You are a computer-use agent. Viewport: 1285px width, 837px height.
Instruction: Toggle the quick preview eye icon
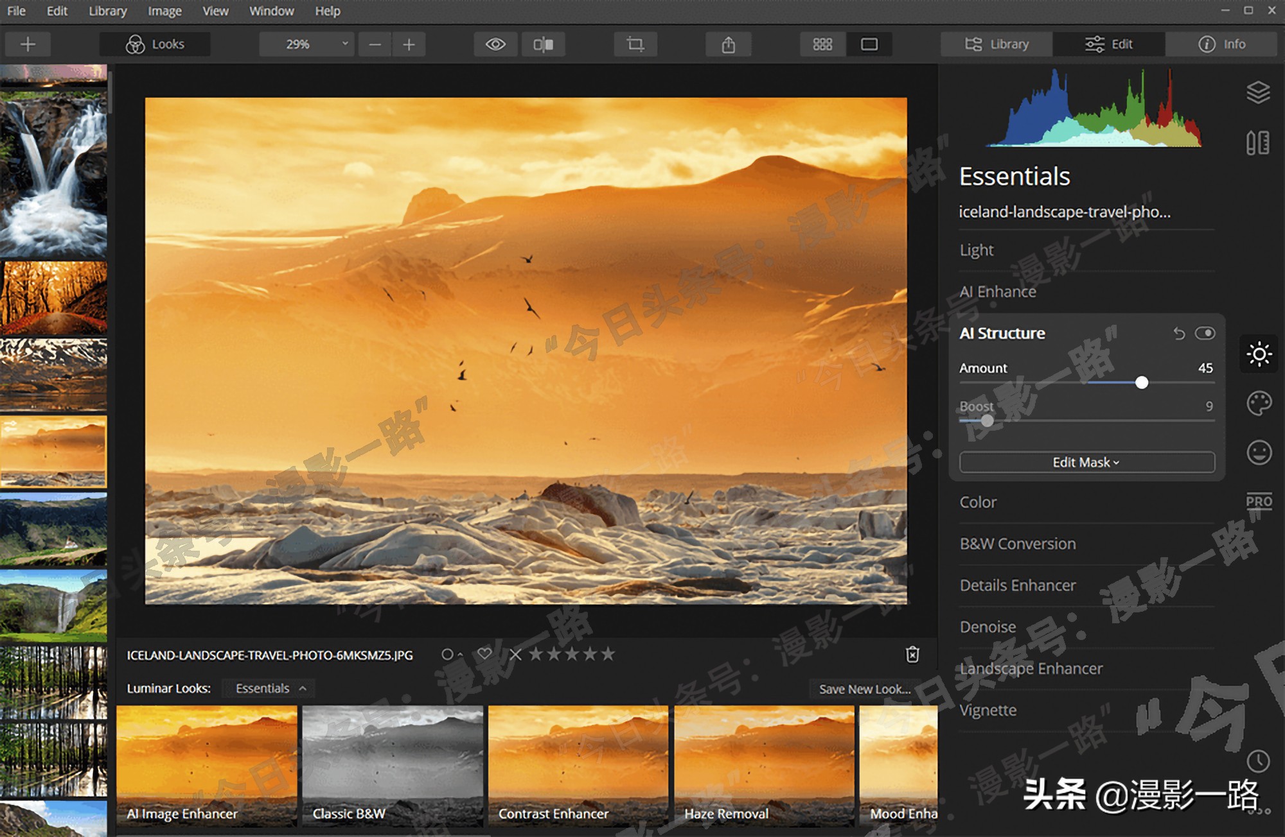click(495, 44)
